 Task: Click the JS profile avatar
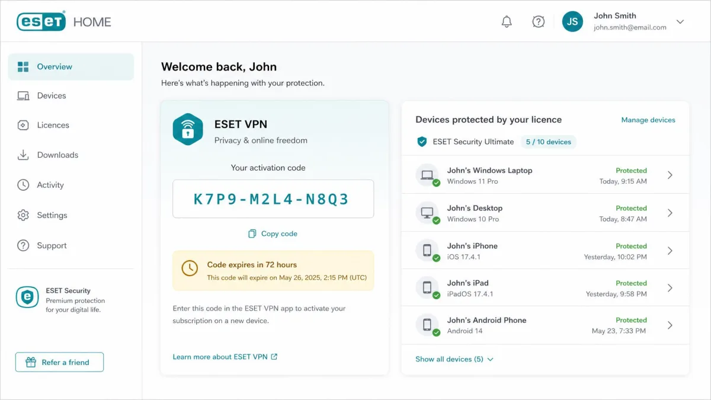click(572, 22)
